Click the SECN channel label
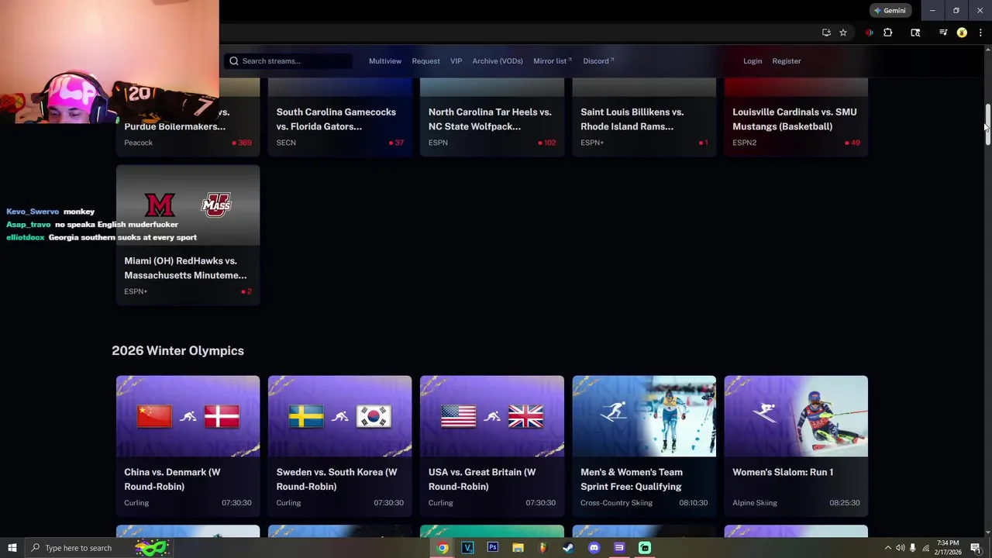Screen dimensions: 992x558 286,143
